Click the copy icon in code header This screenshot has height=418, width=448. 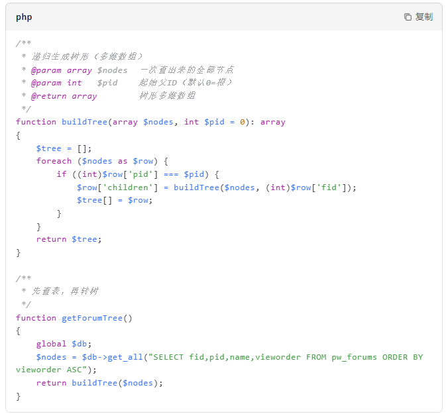[x=408, y=17]
